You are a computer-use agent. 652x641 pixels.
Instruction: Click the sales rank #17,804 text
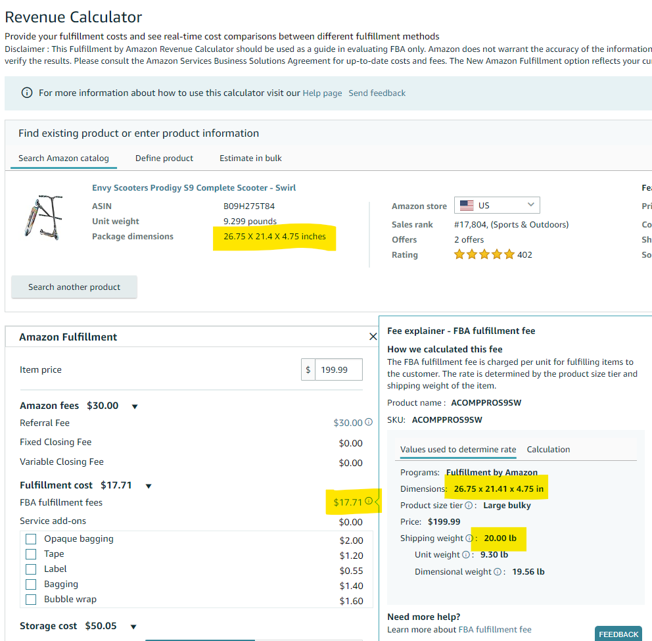[x=511, y=225]
